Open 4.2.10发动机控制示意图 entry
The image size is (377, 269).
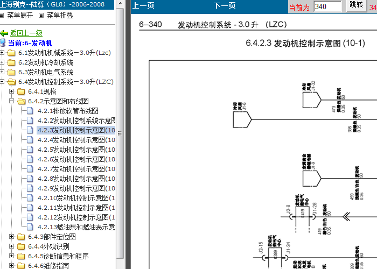click(76, 198)
